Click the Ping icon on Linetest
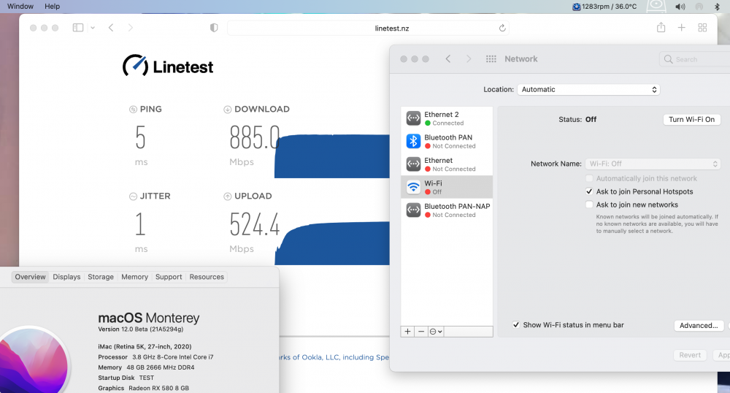The width and height of the screenshot is (730, 393). [x=133, y=110]
